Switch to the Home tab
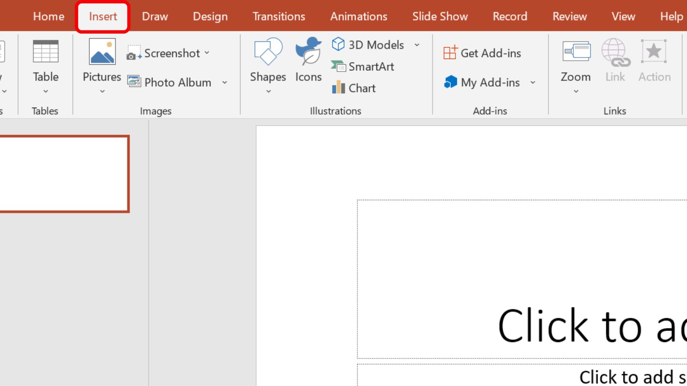The height and width of the screenshot is (386, 687). click(49, 16)
